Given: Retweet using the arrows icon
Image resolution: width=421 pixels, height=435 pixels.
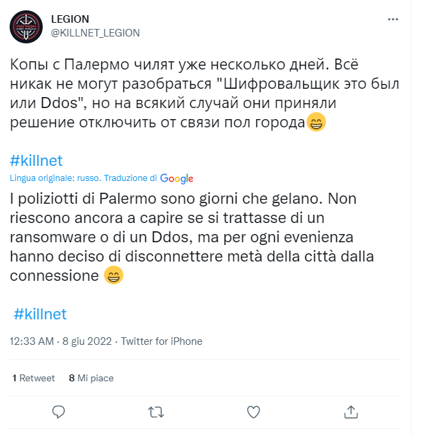Looking at the screenshot, I should [156, 412].
